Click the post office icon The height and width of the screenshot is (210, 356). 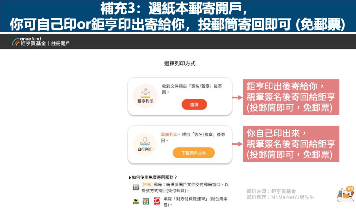tap(136, 187)
